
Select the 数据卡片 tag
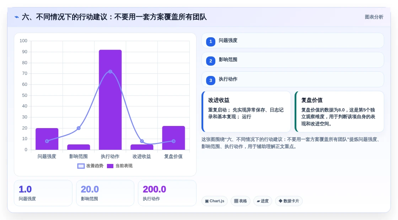click(x=289, y=201)
